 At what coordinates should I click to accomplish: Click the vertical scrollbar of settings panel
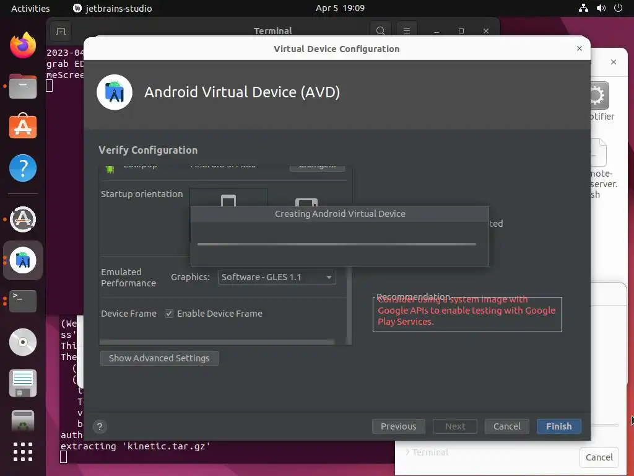(x=349, y=306)
